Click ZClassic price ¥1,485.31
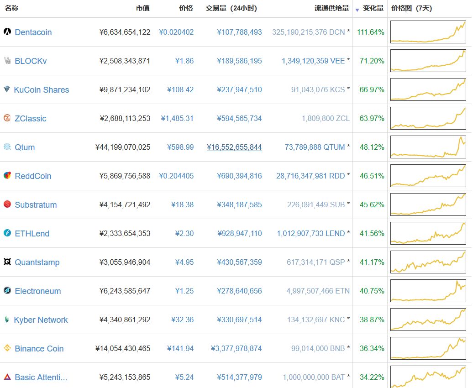473x388 pixels. pyautogui.click(x=177, y=118)
